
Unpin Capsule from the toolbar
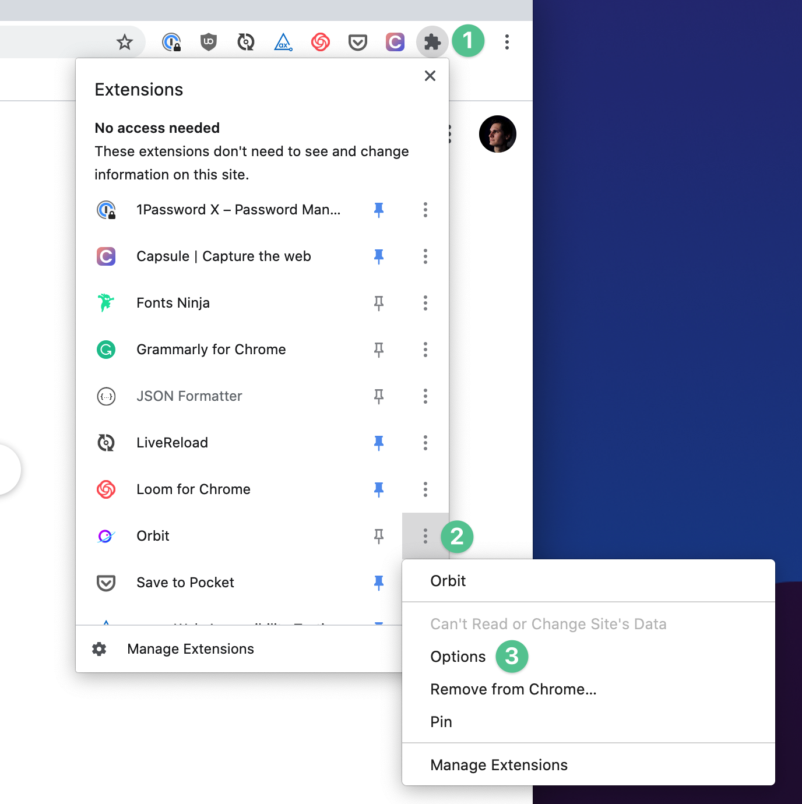coord(379,256)
